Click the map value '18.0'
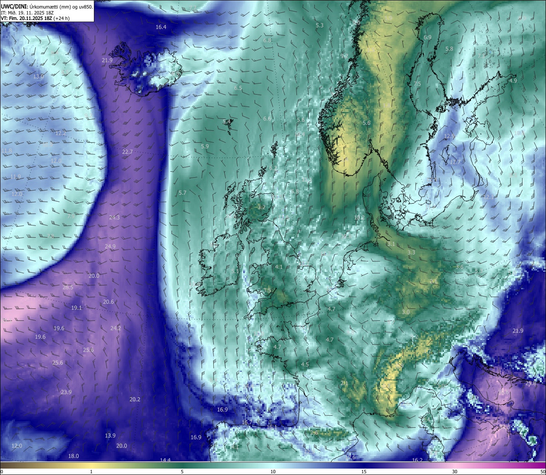 pos(73,456)
